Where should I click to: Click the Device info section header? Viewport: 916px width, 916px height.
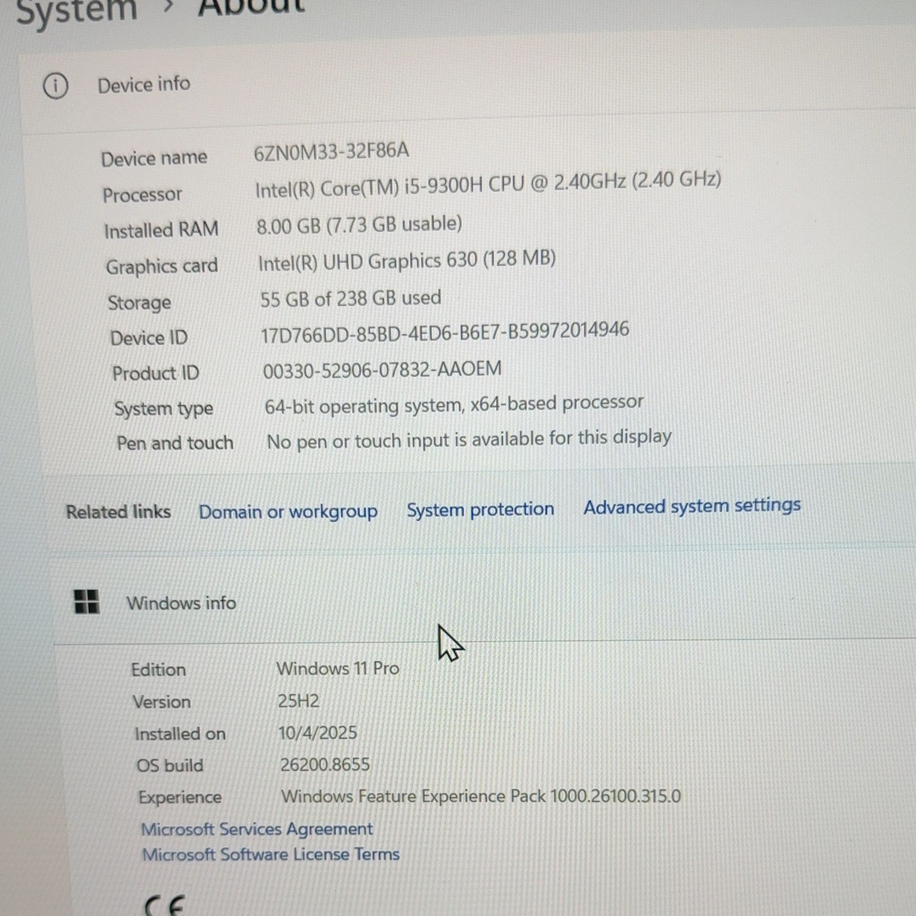(x=144, y=85)
